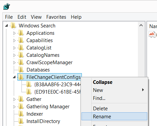The width and height of the screenshot is (157, 126).
Task: Click the FileChangeClientConfigs folder icon
Action: coord(21,77)
